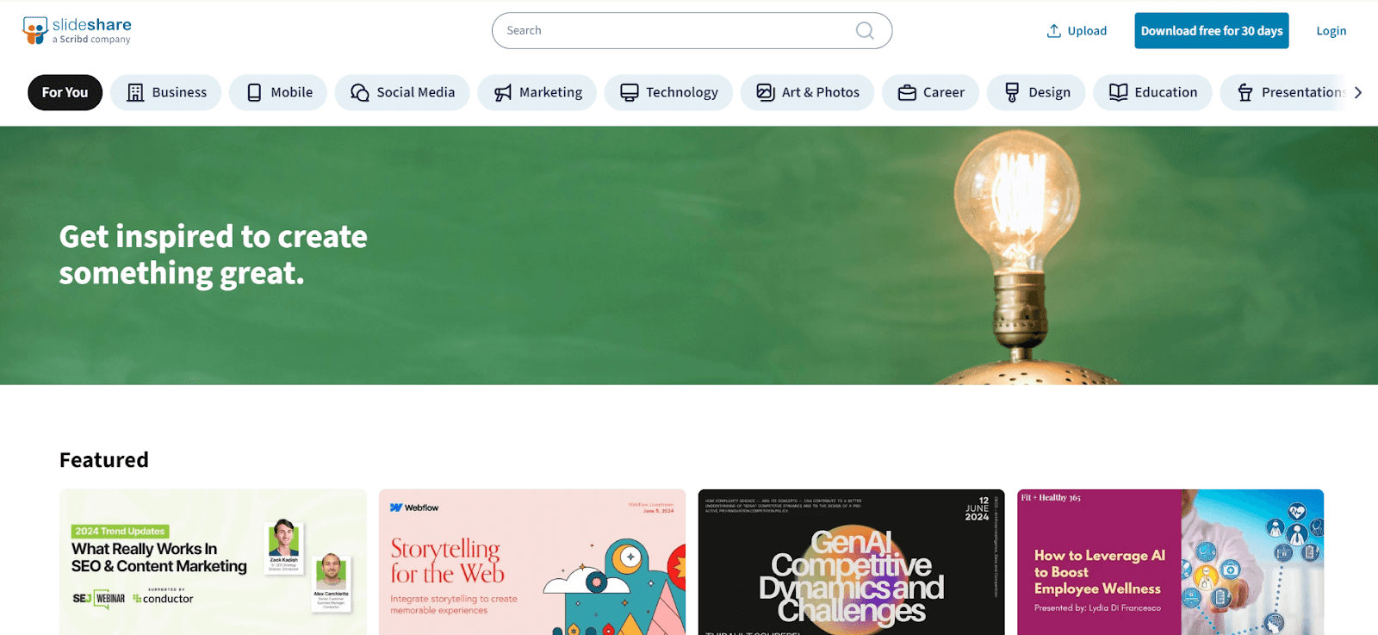This screenshot has width=1378, height=635.
Task: Click the Marketing megaphone icon
Action: [x=503, y=92]
